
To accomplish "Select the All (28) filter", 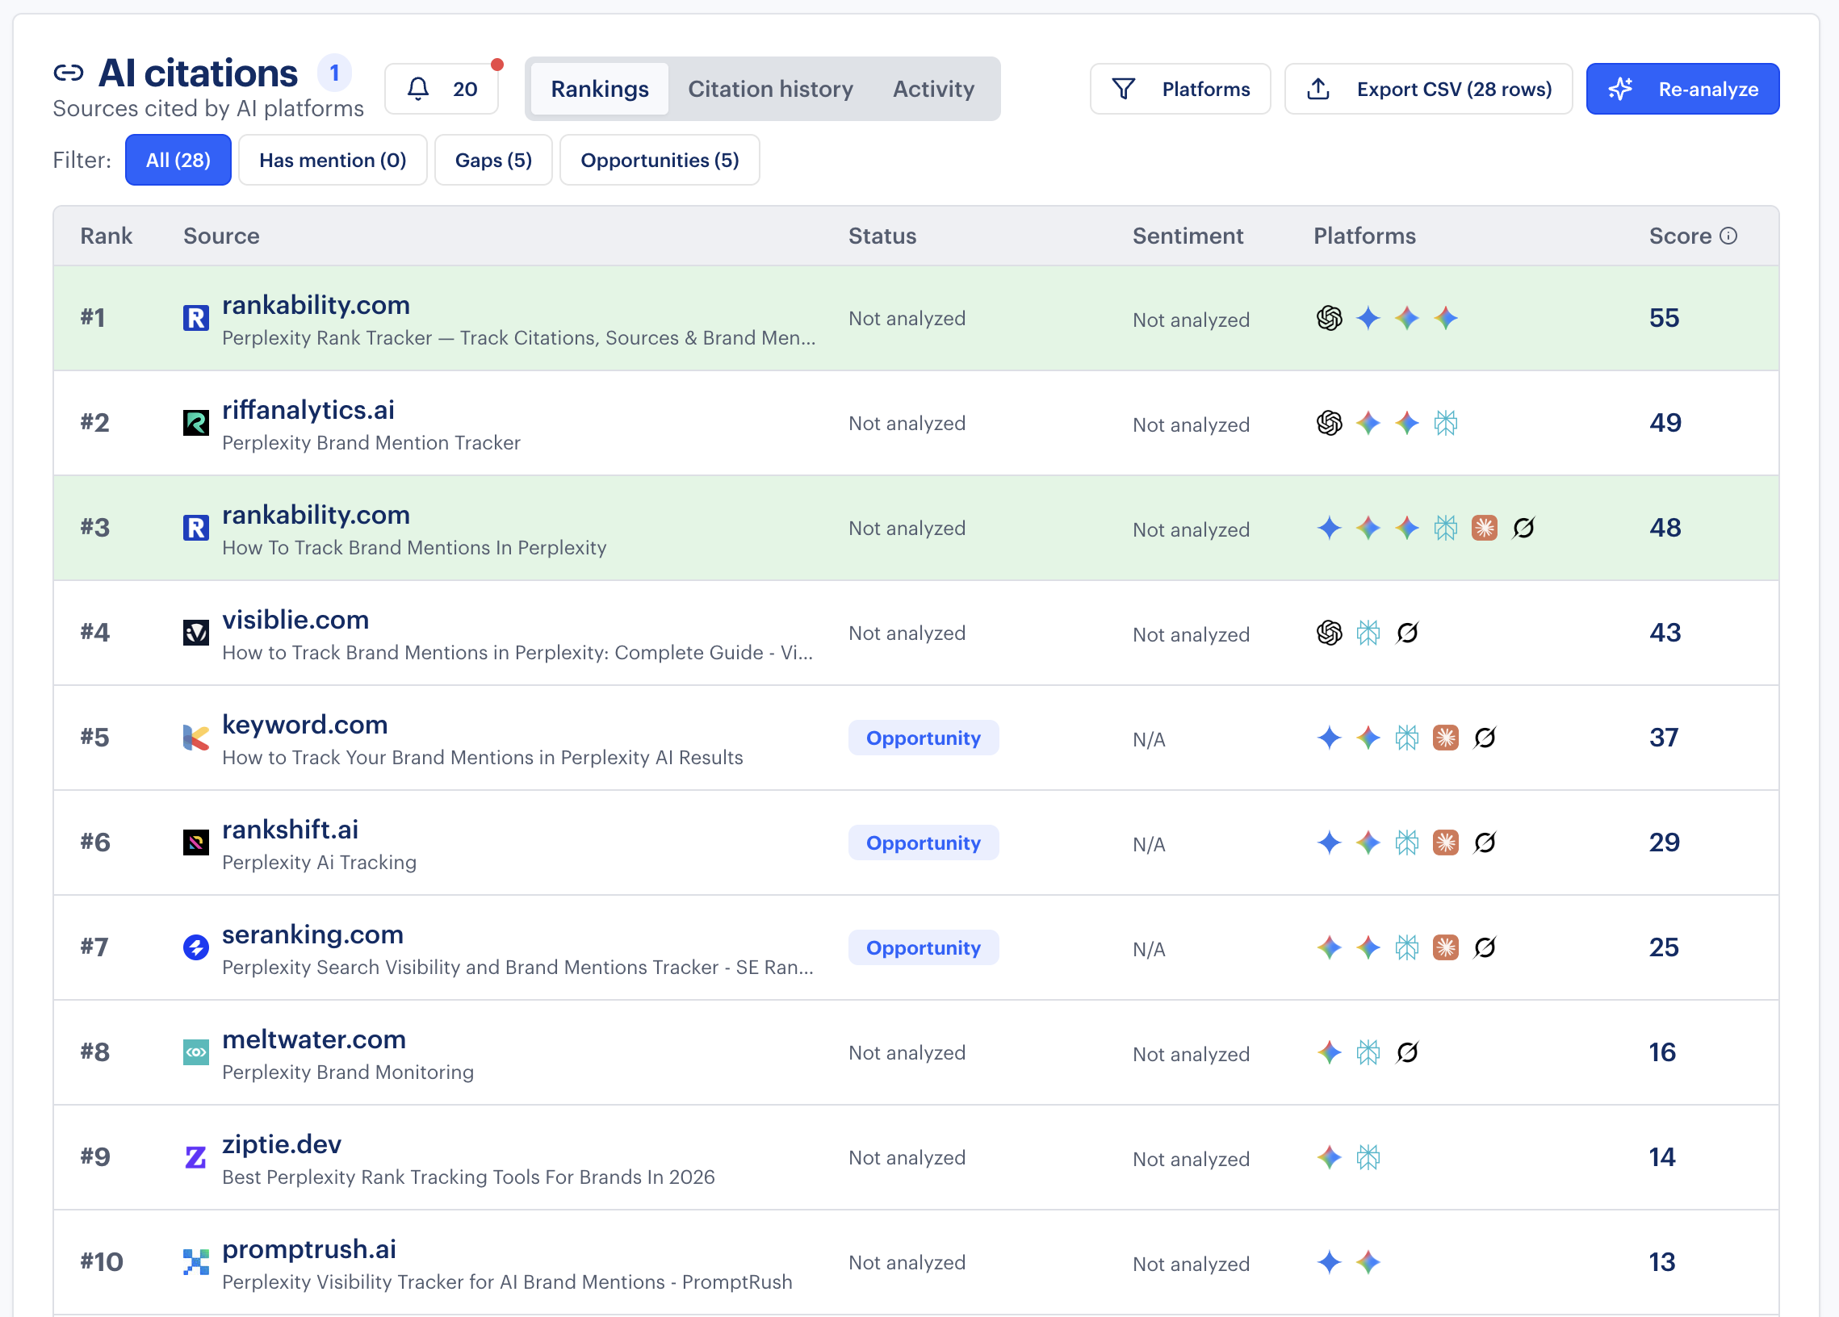I will pos(178,160).
